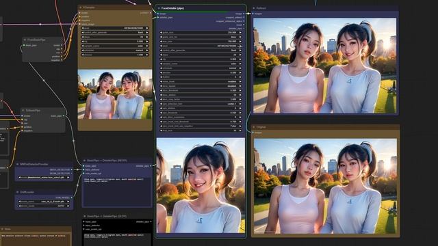Screen dimensions: 438x246
Task: Click the BBOX_DETECTOR output socket on MMDetDetectorProvider
Action: (72, 169)
